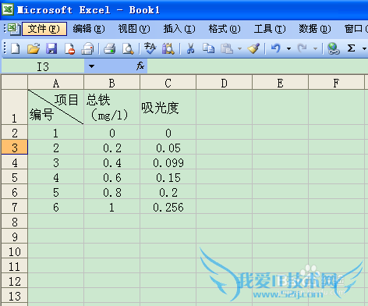Select cell with value 0.256
Screen dimensions: 368x306
168,207
